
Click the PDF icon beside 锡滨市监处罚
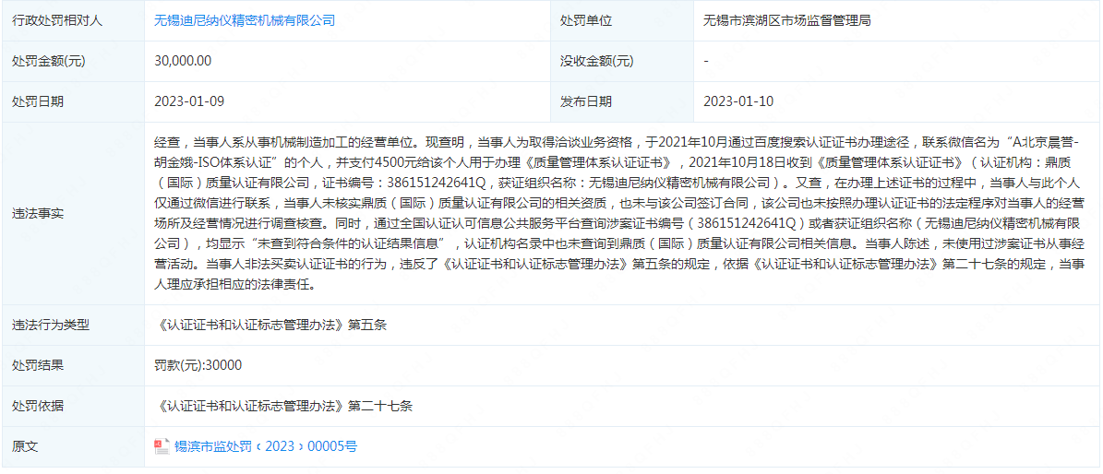click(162, 445)
